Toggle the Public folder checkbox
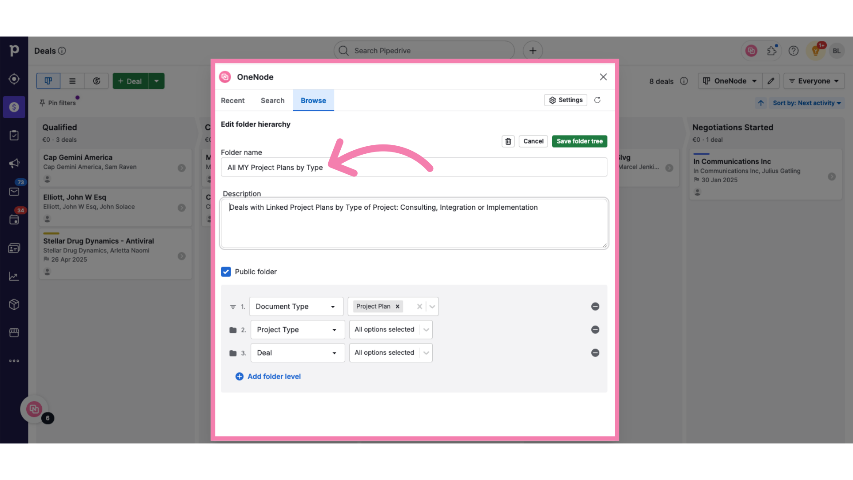Viewport: 853px width, 480px height. point(226,272)
